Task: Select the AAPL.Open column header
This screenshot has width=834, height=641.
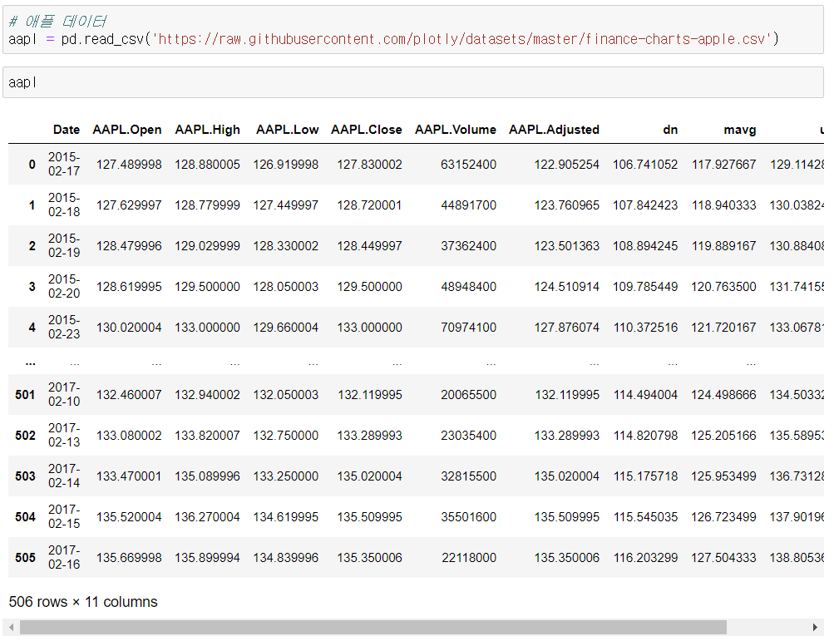Action: (127, 130)
